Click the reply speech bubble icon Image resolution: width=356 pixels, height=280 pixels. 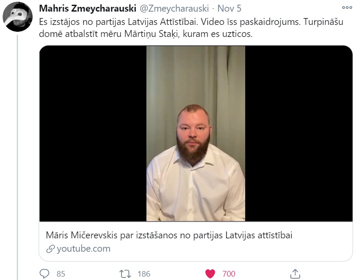[44, 274]
